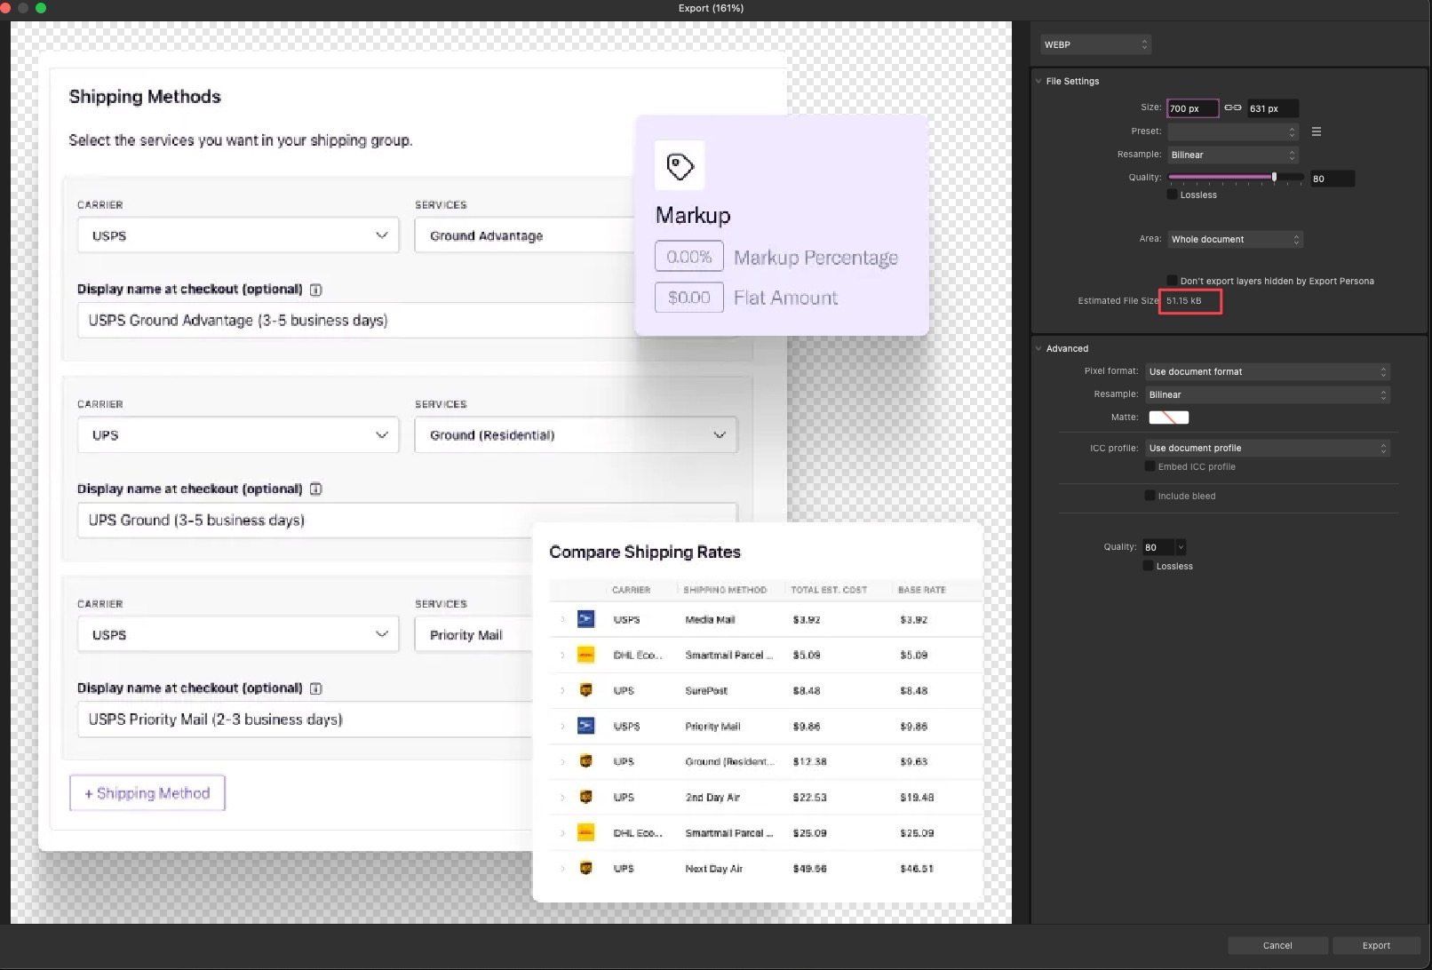
Task: Click info icon beside USPS Ground Advantage display name
Action: (315, 290)
